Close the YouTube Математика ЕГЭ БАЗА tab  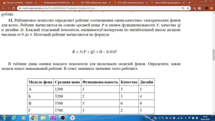pyautogui.click(x=73, y=3)
